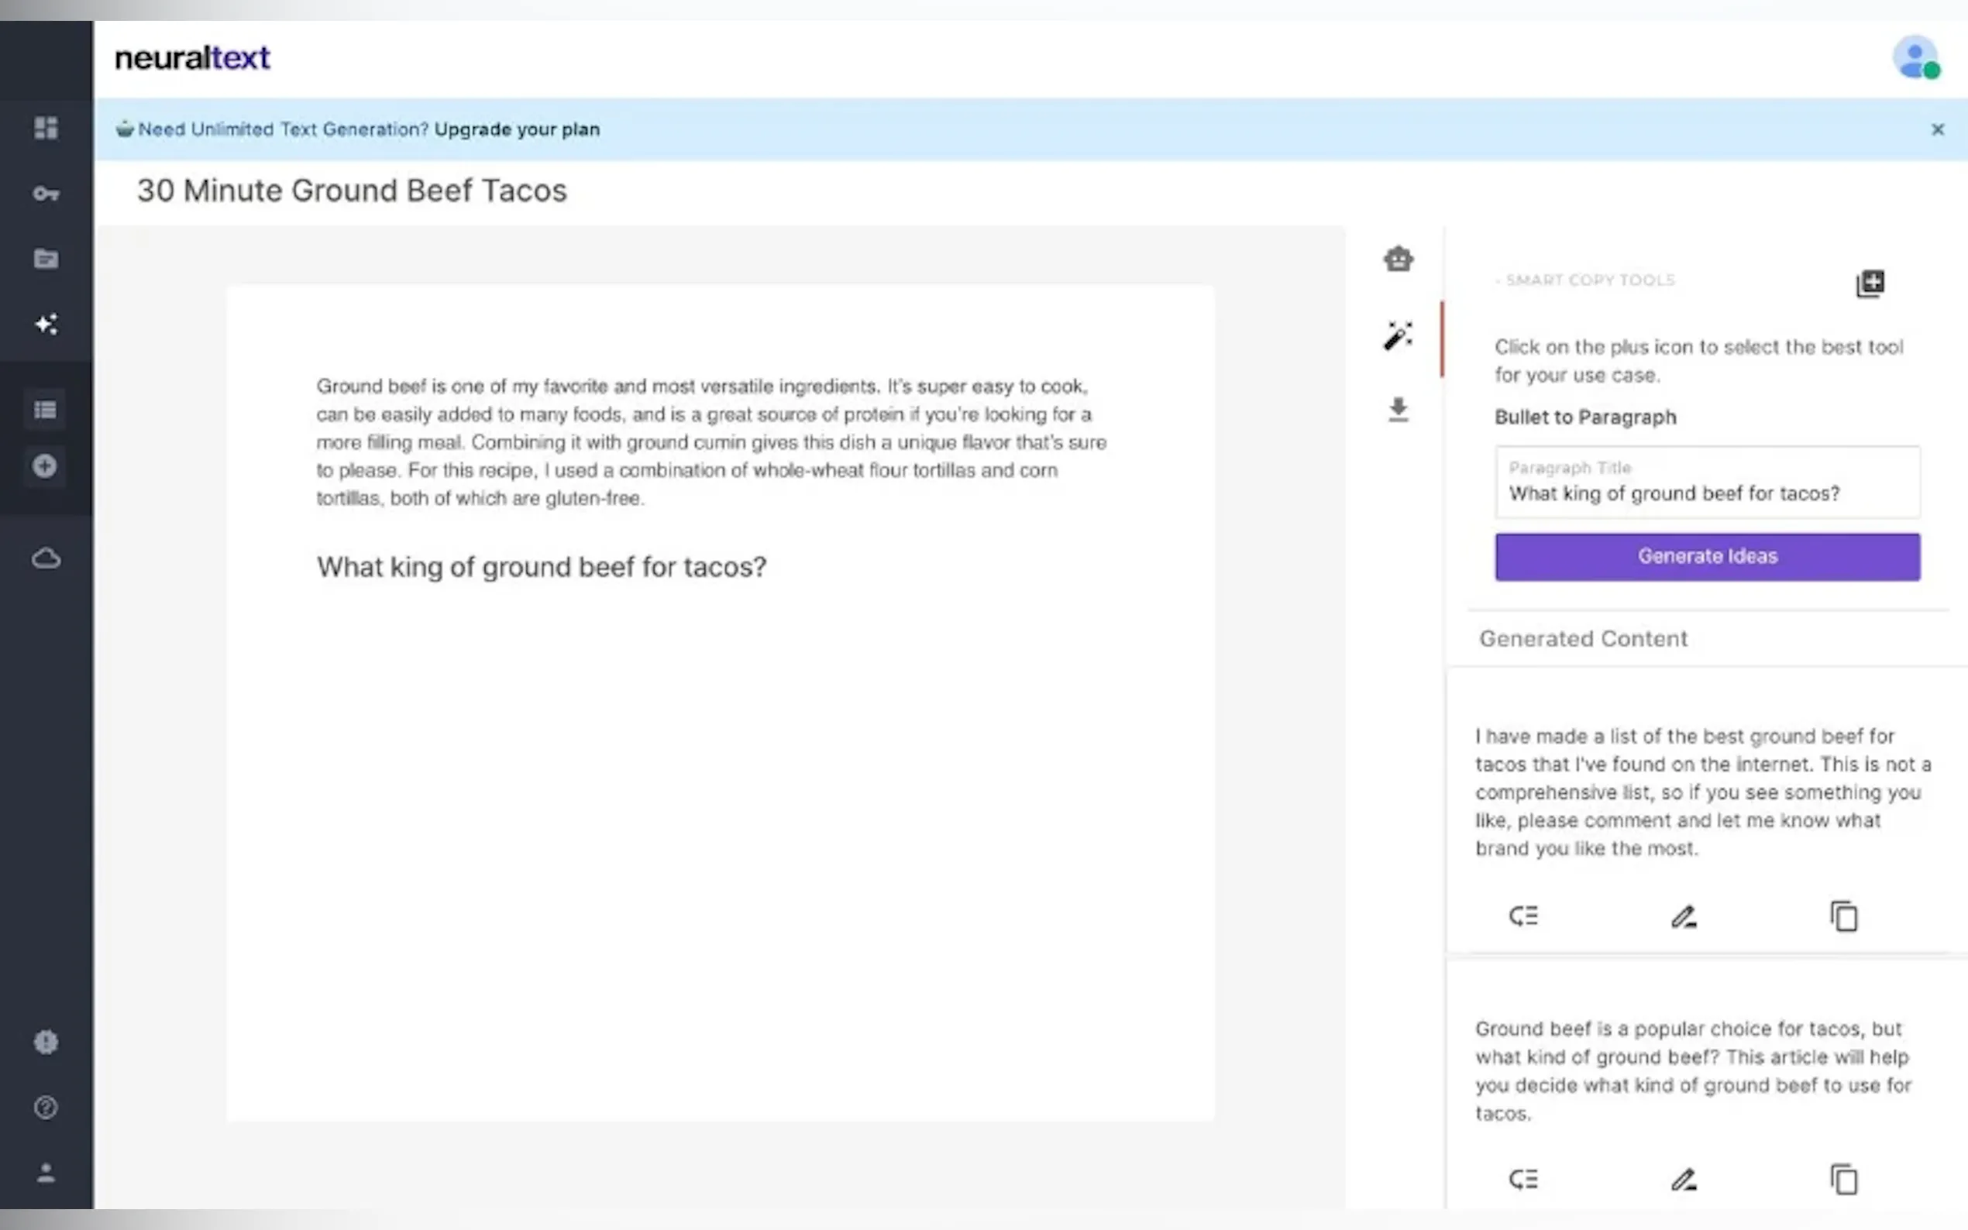This screenshot has height=1230, width=1968.
Task: Open the folder icon in left sidebar
Action: (46, 259)
